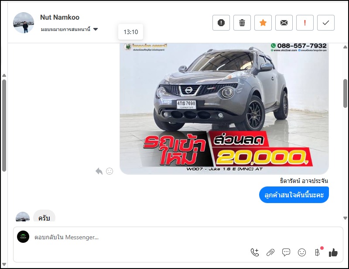349x269 pixels.
Task: Click the chat's vertical scrollbar thumb
Action: 345,93
